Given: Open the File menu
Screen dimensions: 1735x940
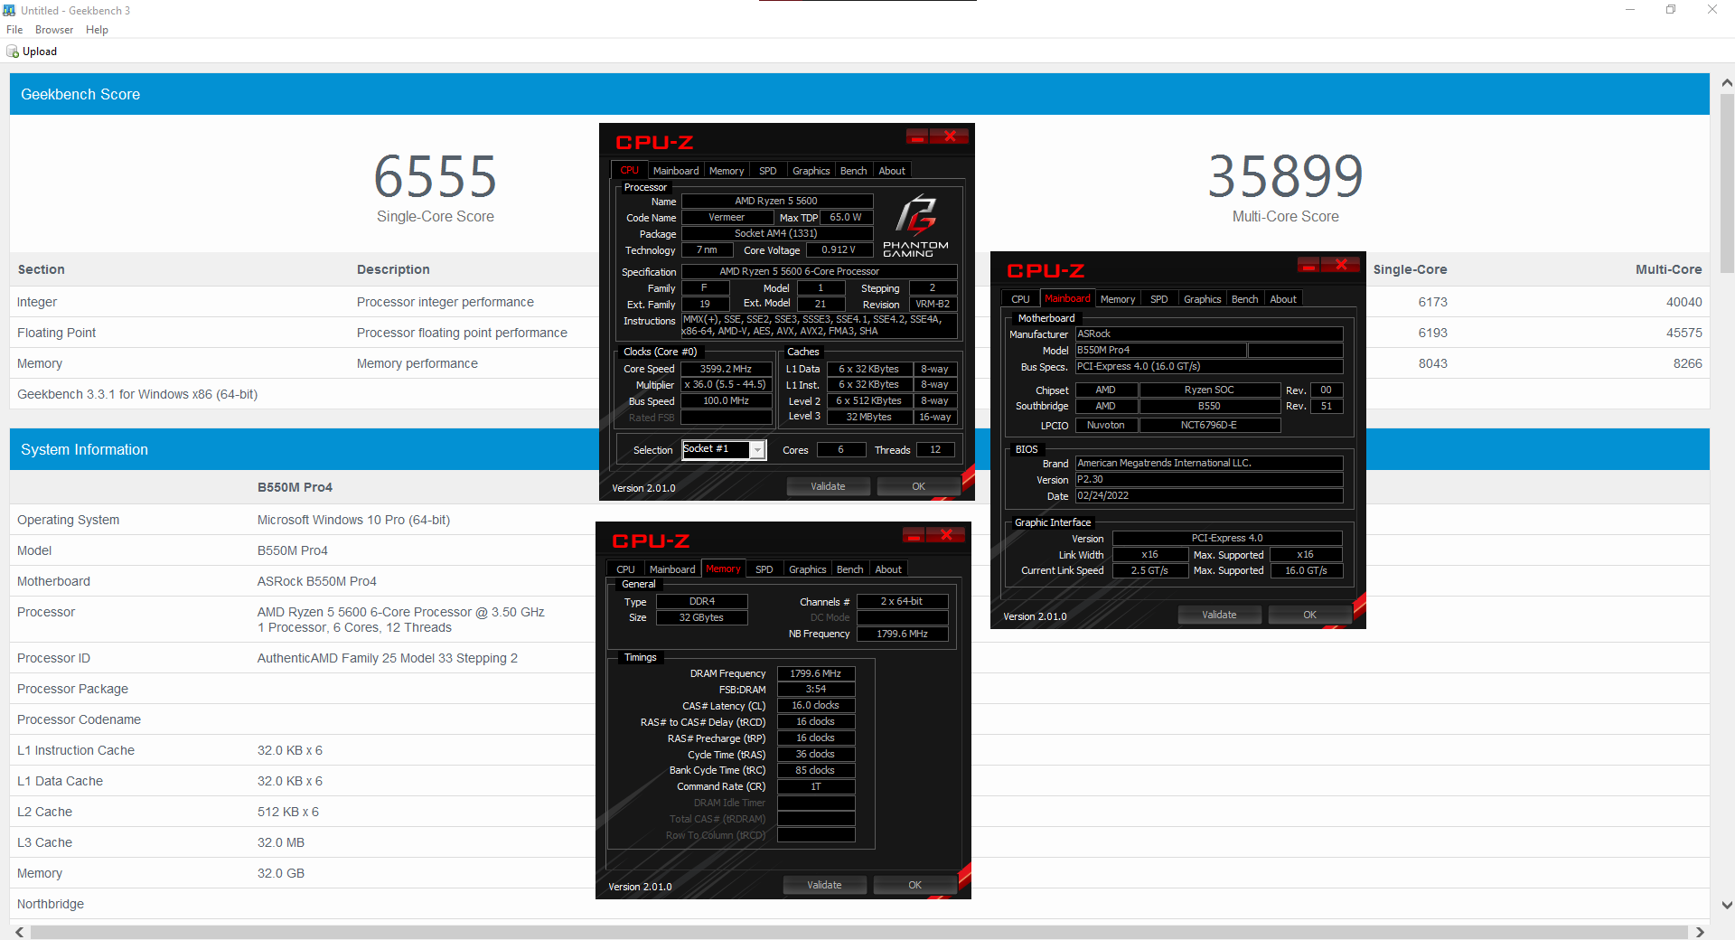Looking at the screenshot, I should pos(14,30).
